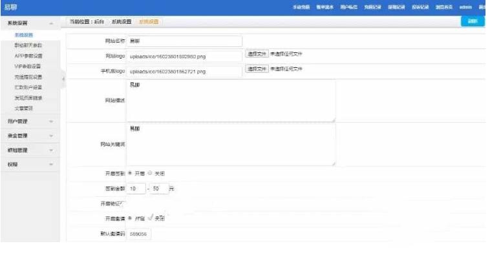Focus the 网站logo path field
501x257 pixels.
[184, 57]
